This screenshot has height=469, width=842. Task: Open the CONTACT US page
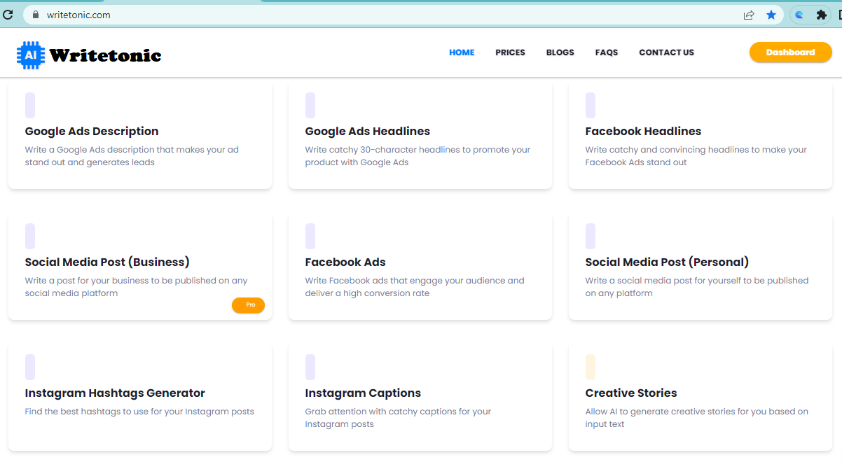pyautogui.click(x=666, y=52)
